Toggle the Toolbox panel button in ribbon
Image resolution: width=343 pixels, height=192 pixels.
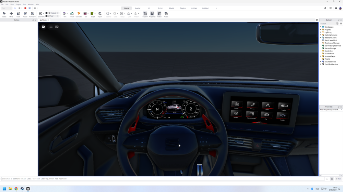click(159, 14)
